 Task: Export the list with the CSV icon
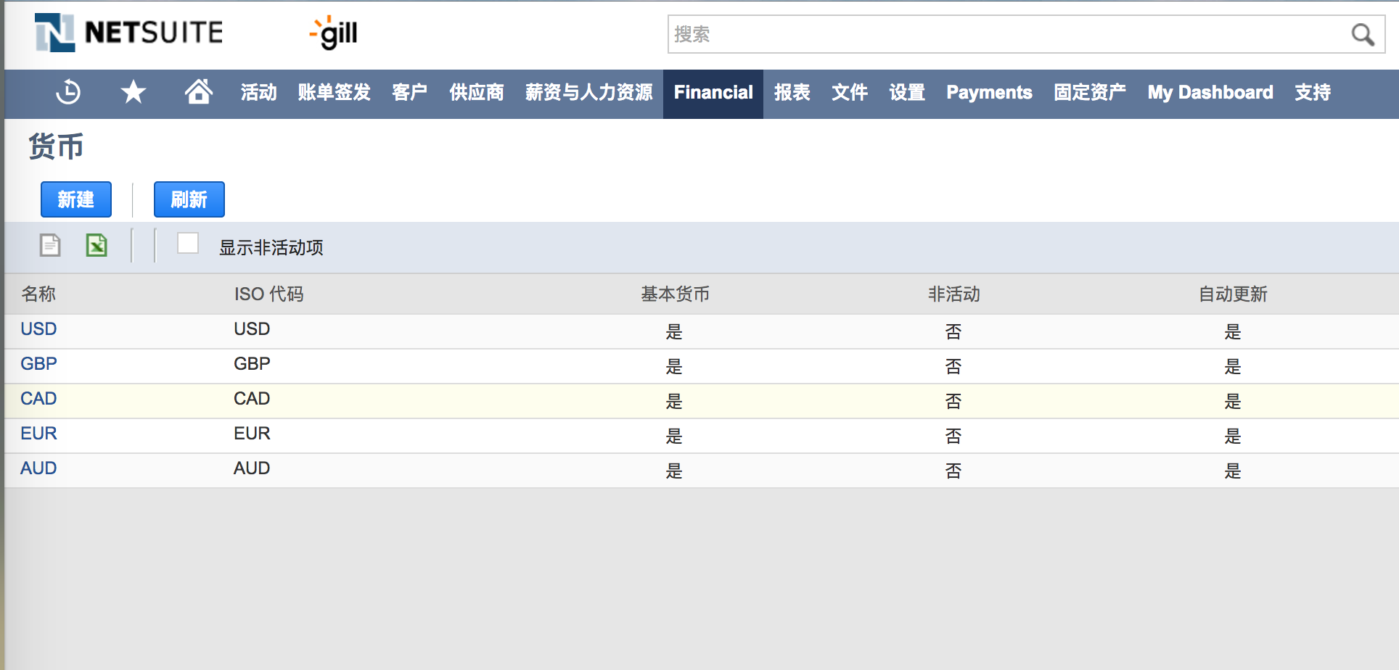50,246
